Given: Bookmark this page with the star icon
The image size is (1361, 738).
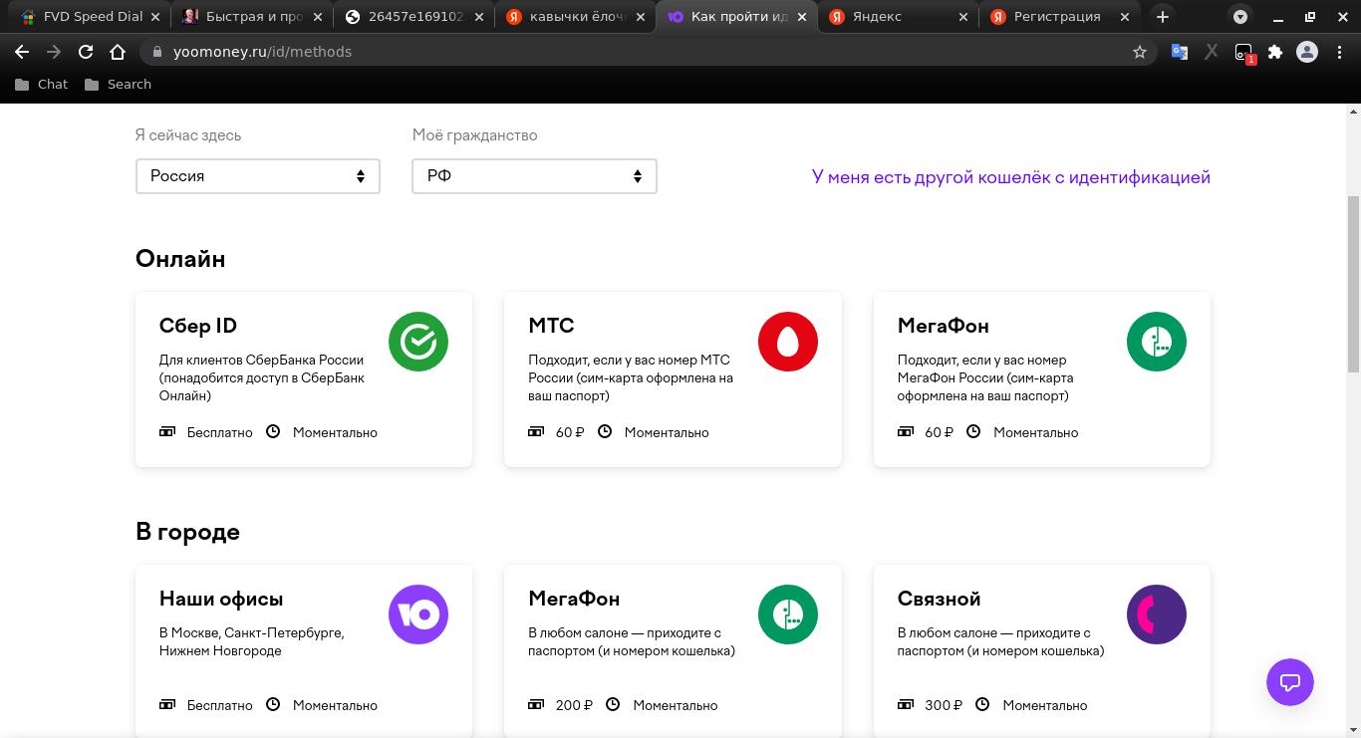Looking at the screenshot, I should click(x=1140, y=52).
